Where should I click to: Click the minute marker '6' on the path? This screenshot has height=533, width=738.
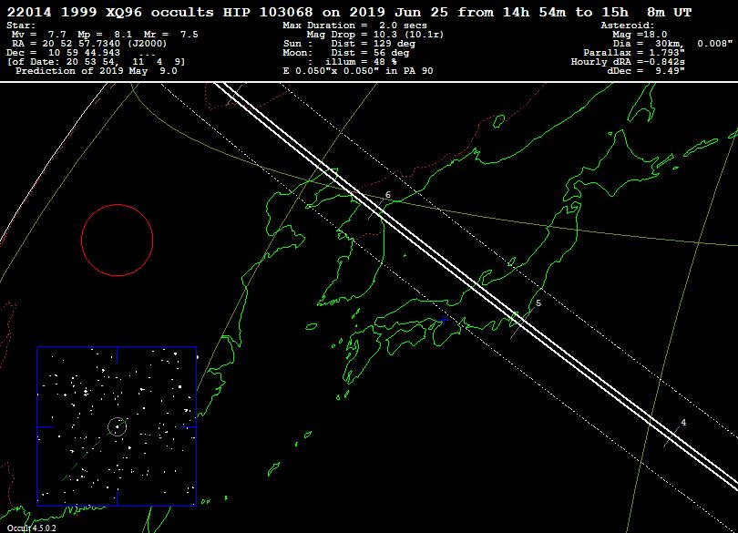pos(388,194)
